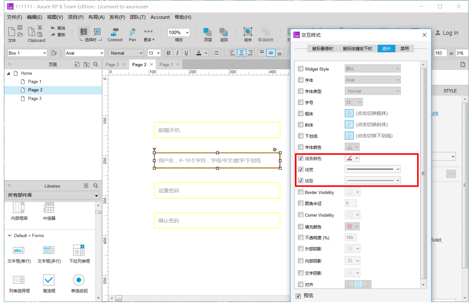Enable the 字体 font checkbox
472x305 pixels.
coord(301,80)
